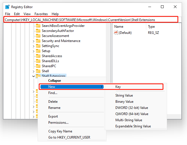
Task: Select the (Default) value entry
Action: [x=125, y=33]
